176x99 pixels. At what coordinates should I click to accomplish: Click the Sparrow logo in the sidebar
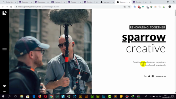pyautogui.click(x=4, y=13)
